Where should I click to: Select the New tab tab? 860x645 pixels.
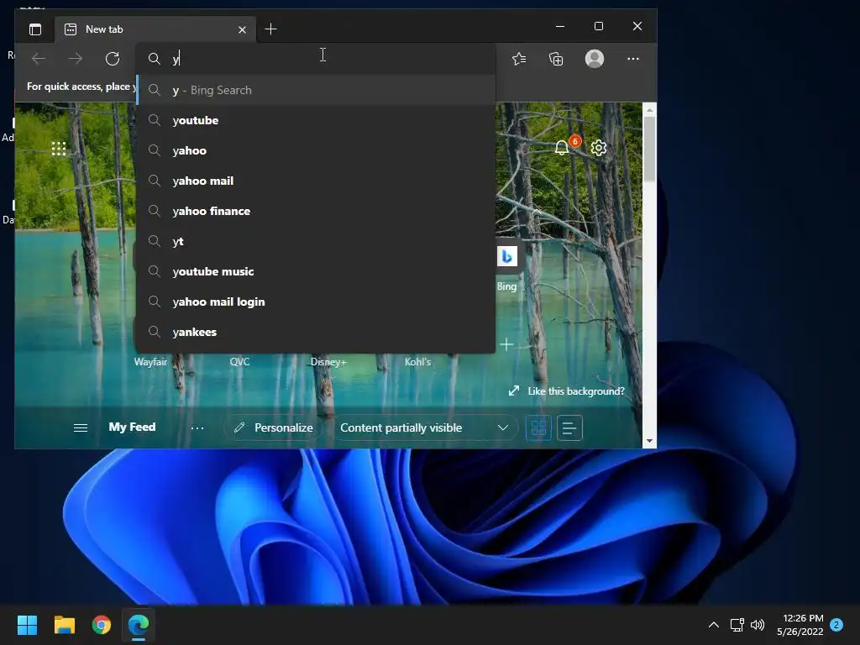click(155, 29)
